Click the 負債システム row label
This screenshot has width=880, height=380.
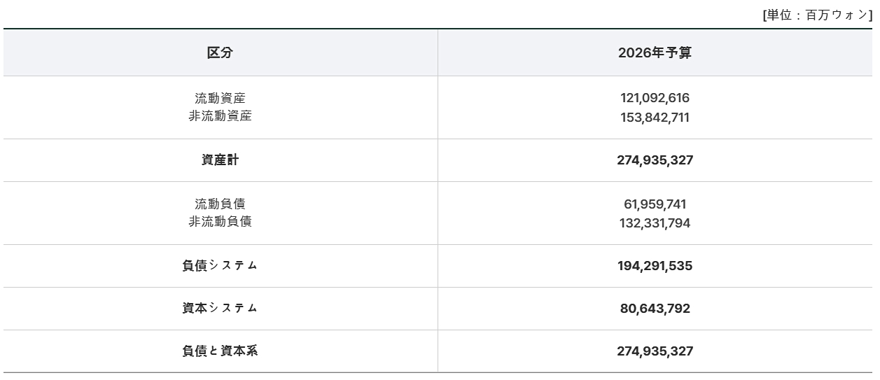pyautogui.click(x=220, y=266)
